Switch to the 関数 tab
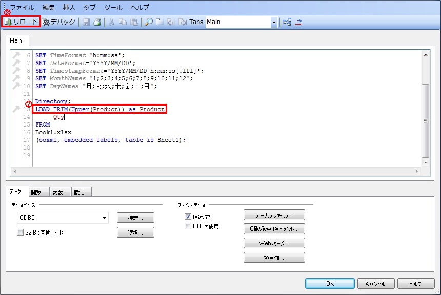Screen dimensions: 441x295 point(37,192)
